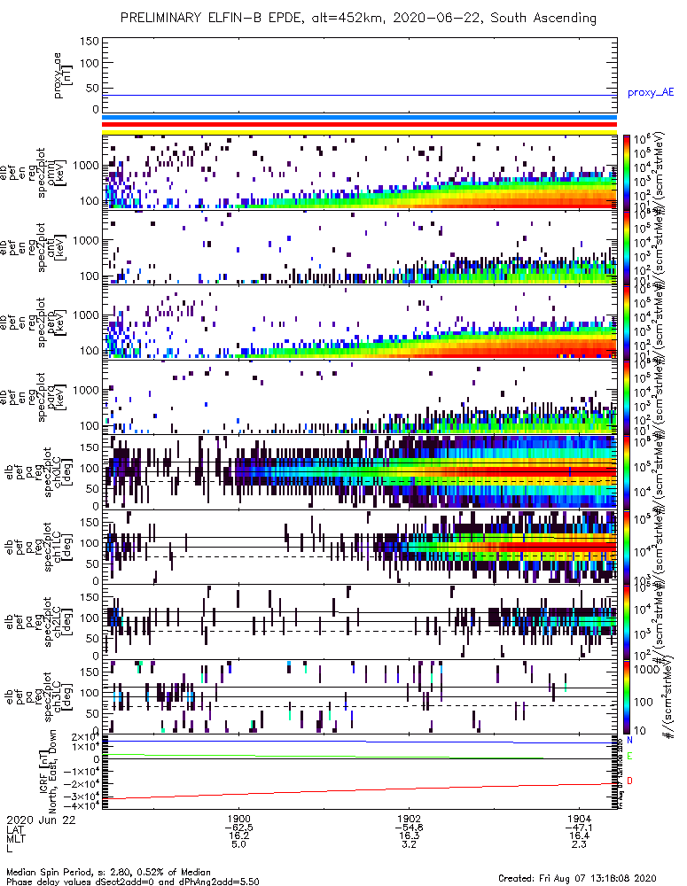The image size is (687, 886).
Task: Click the ch2LC pitch-angle spectrogram panel
Action: point(359,622)
